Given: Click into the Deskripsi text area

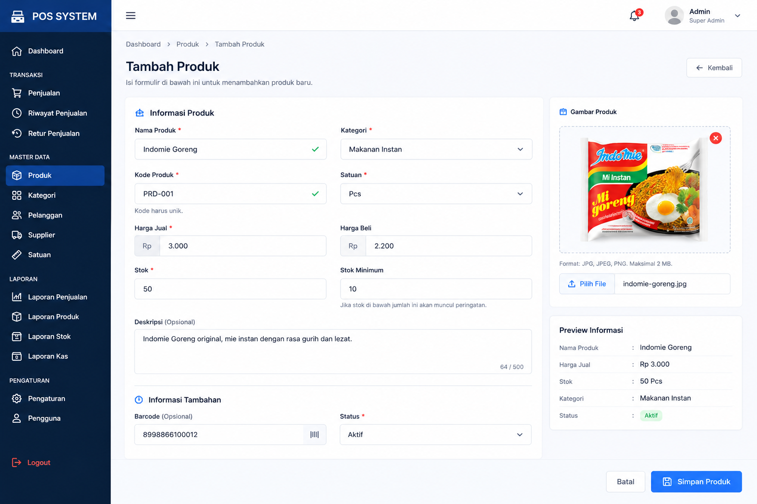Looking at the screenshot, I should pyautogui.click(x=333, y=352).
